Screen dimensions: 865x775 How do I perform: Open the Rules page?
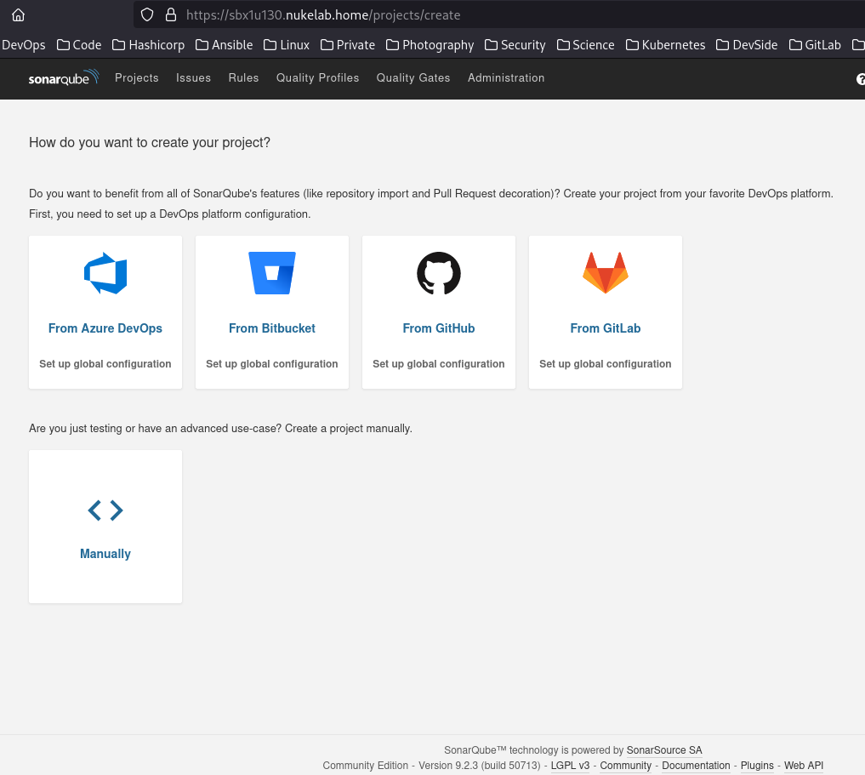pos(243,78)
